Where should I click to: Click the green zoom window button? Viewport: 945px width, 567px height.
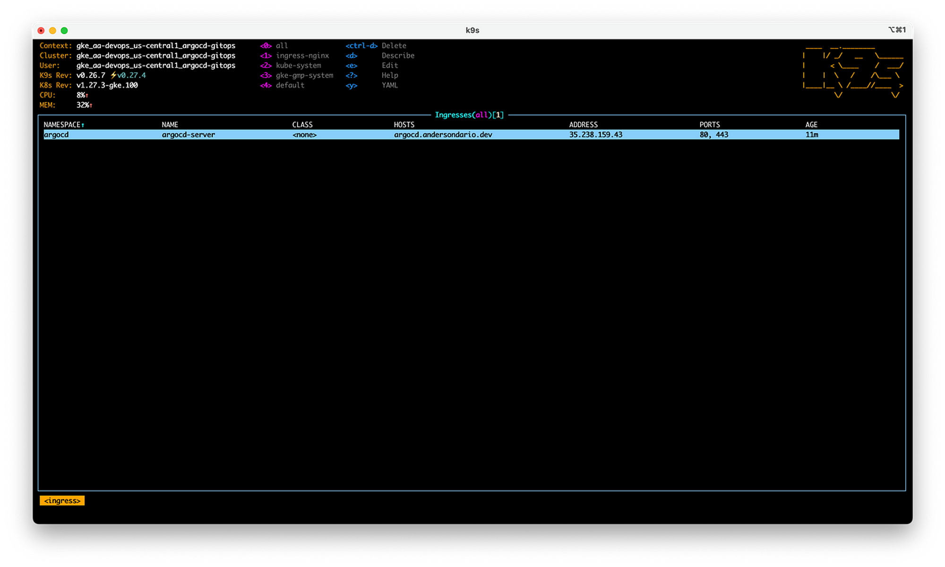click(x=64, y=30)
